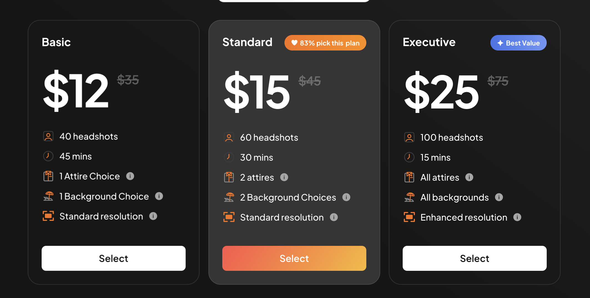590x298 pixels.
Task: Open info tooltip for 2 Background Choices
Action: 346,197
